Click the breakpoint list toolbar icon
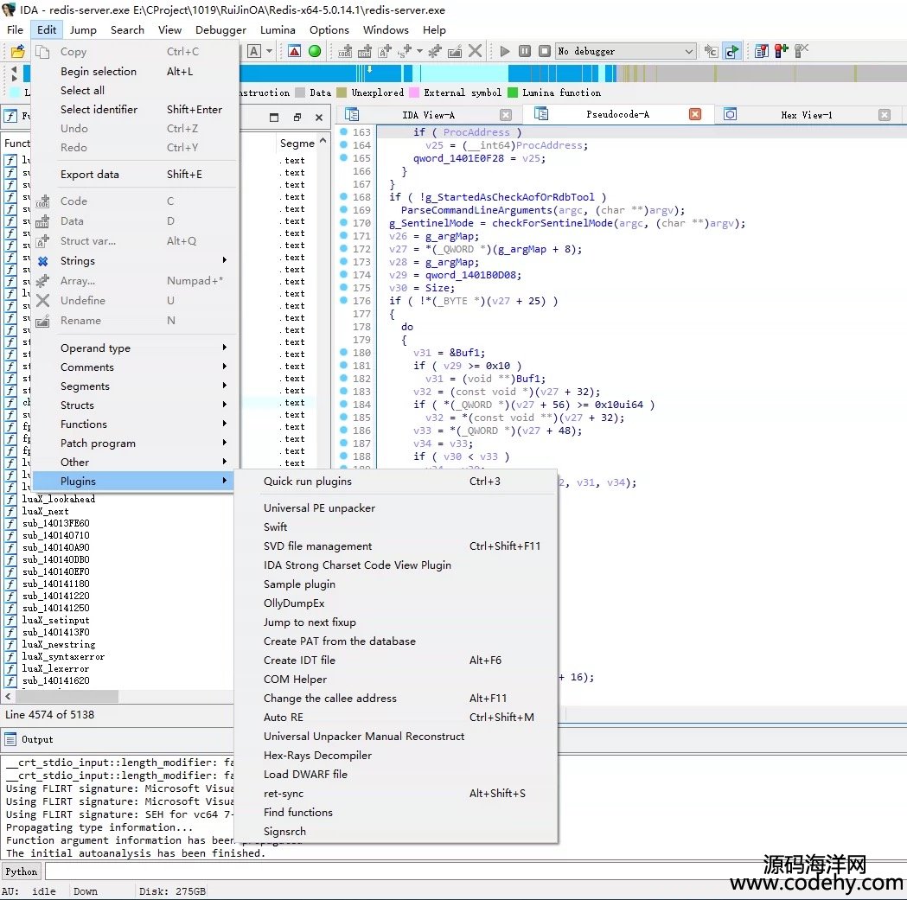The width and height of the screenshot is (907, 900). point(761,51)
